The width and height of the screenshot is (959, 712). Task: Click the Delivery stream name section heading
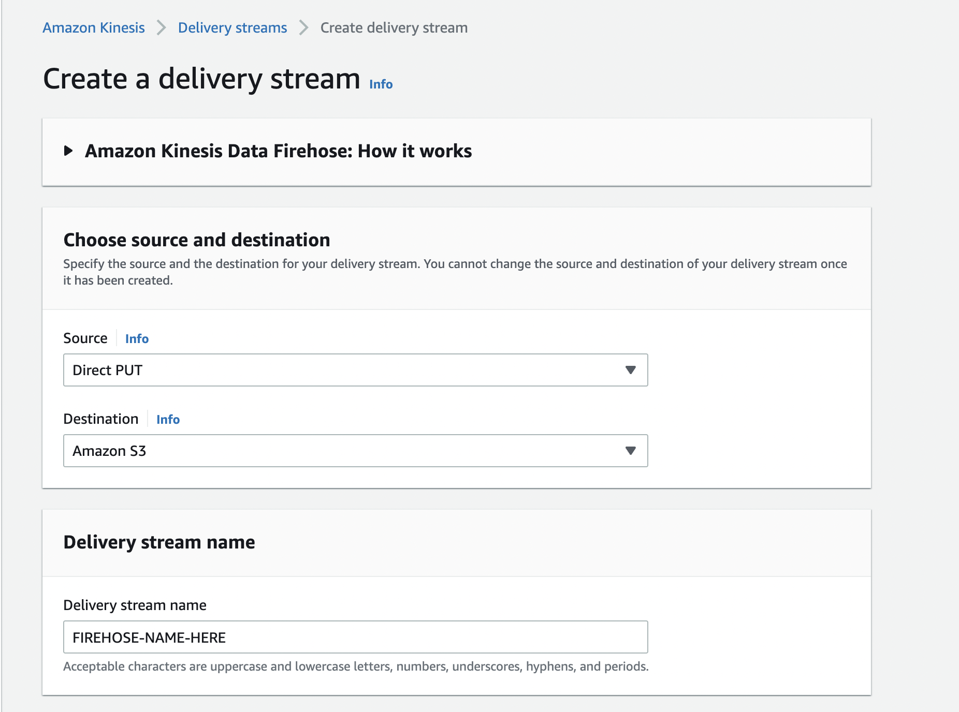pos(159,542)
